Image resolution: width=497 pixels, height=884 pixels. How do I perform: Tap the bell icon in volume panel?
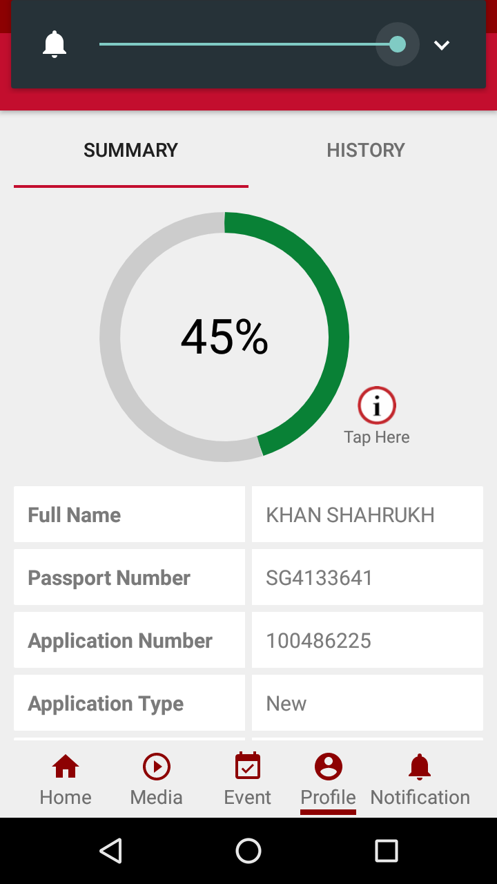pyautogui.click(x=55, y=45)
